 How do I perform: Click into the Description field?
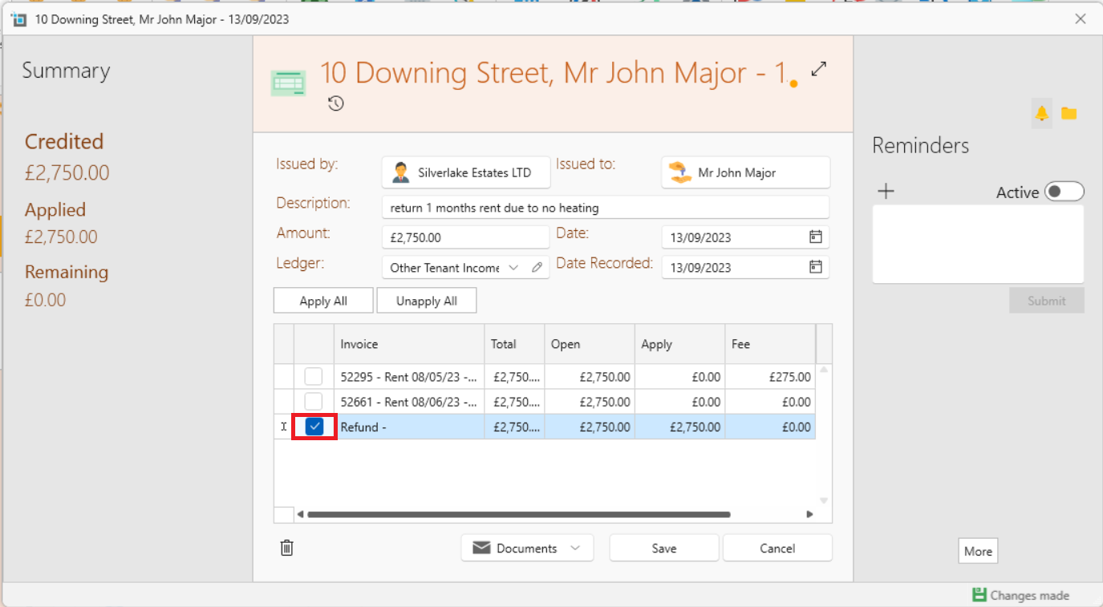tap(606, 208)
